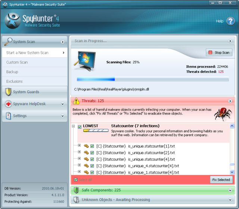Click the threat list scroll down arrow
Screen dimensions: 239x209
[232, 172]
